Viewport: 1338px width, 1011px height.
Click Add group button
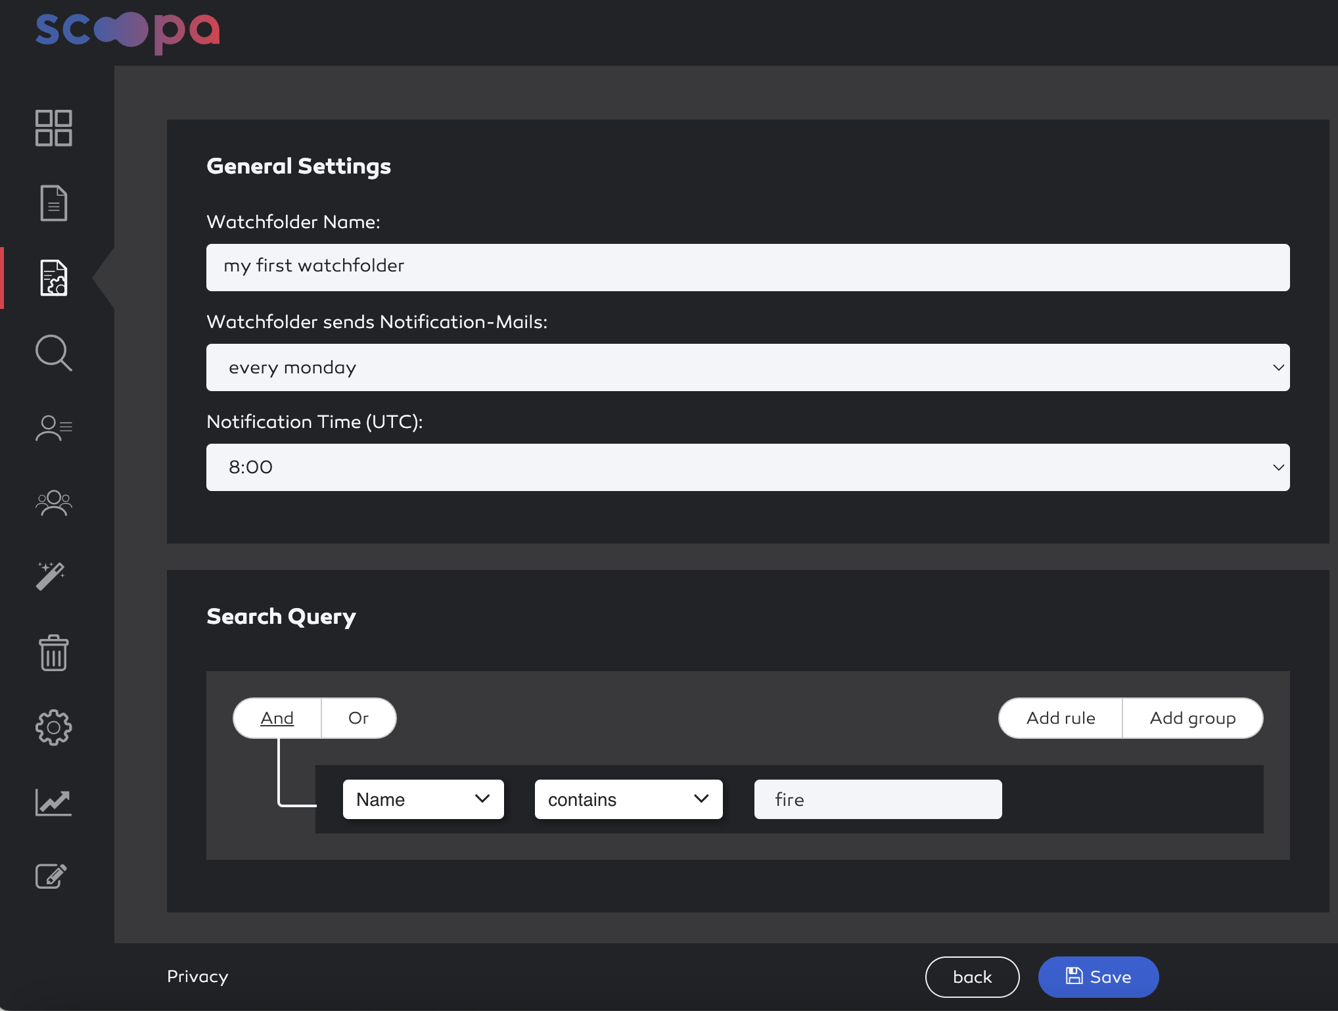point(1193,718)
